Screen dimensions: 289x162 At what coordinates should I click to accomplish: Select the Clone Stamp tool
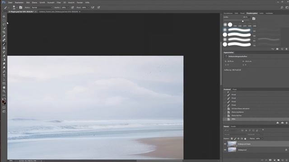4,48
